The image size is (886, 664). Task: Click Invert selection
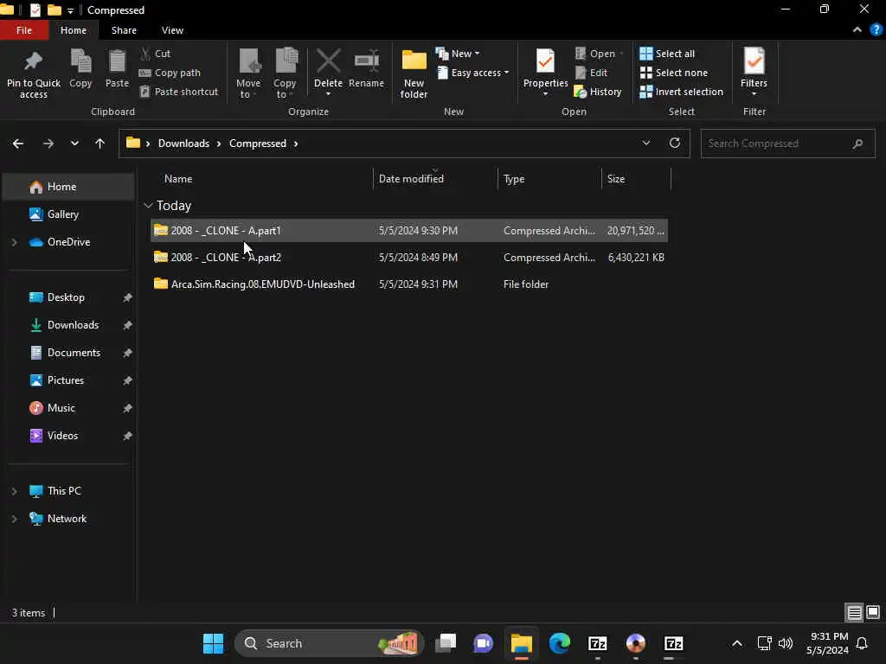pos(682,92)
